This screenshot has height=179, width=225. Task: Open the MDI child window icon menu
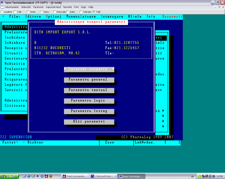pyautogui.click(x=2, y=7)
